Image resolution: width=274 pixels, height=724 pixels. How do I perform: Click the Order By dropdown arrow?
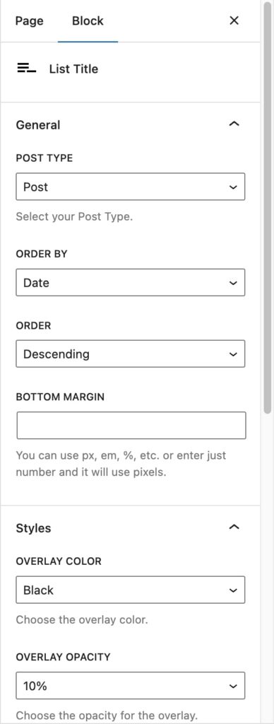234,283
